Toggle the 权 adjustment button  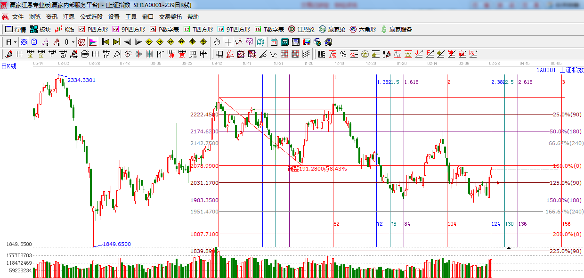[81, 42]
